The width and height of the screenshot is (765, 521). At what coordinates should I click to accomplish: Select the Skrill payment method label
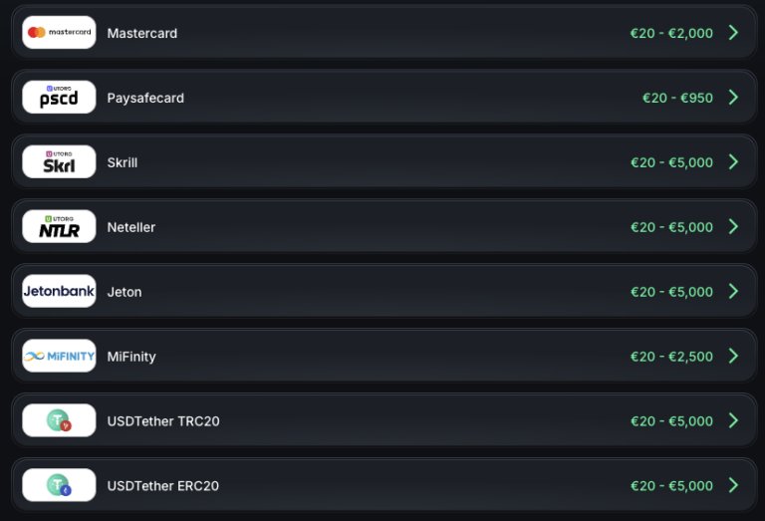click(123, 162)
